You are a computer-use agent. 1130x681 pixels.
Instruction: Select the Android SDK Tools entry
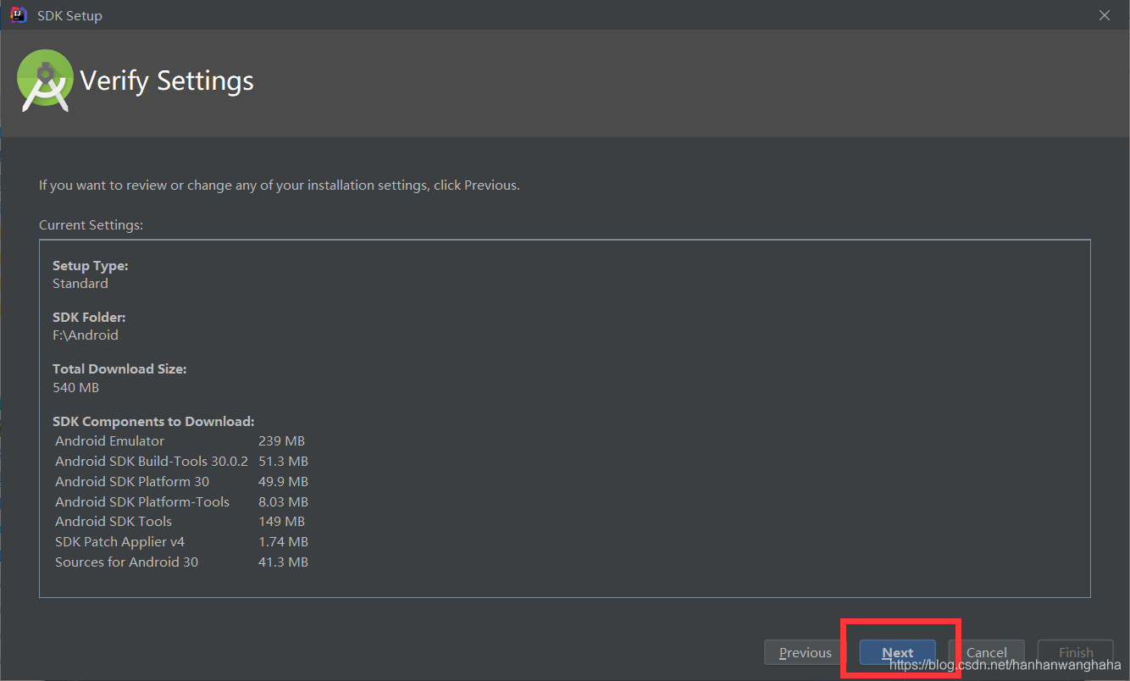(113, 521)
